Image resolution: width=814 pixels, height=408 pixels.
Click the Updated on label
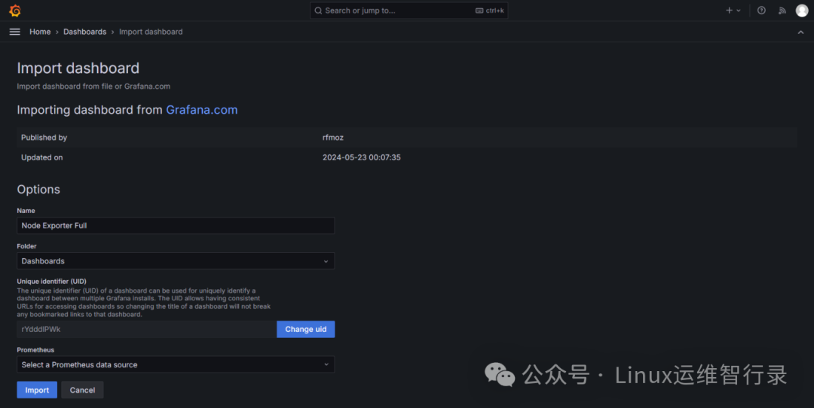pos(42,157)
